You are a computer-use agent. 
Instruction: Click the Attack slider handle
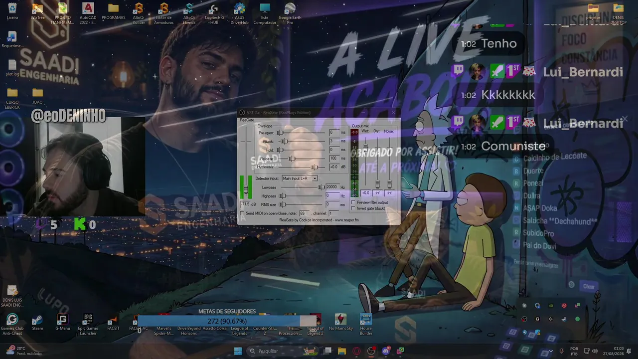pos(285,141)
